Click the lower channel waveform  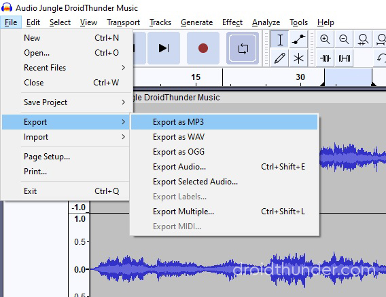[238, 269]
